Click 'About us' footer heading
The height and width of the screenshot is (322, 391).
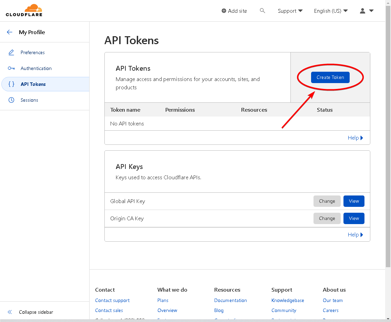[x=334, y=290]
